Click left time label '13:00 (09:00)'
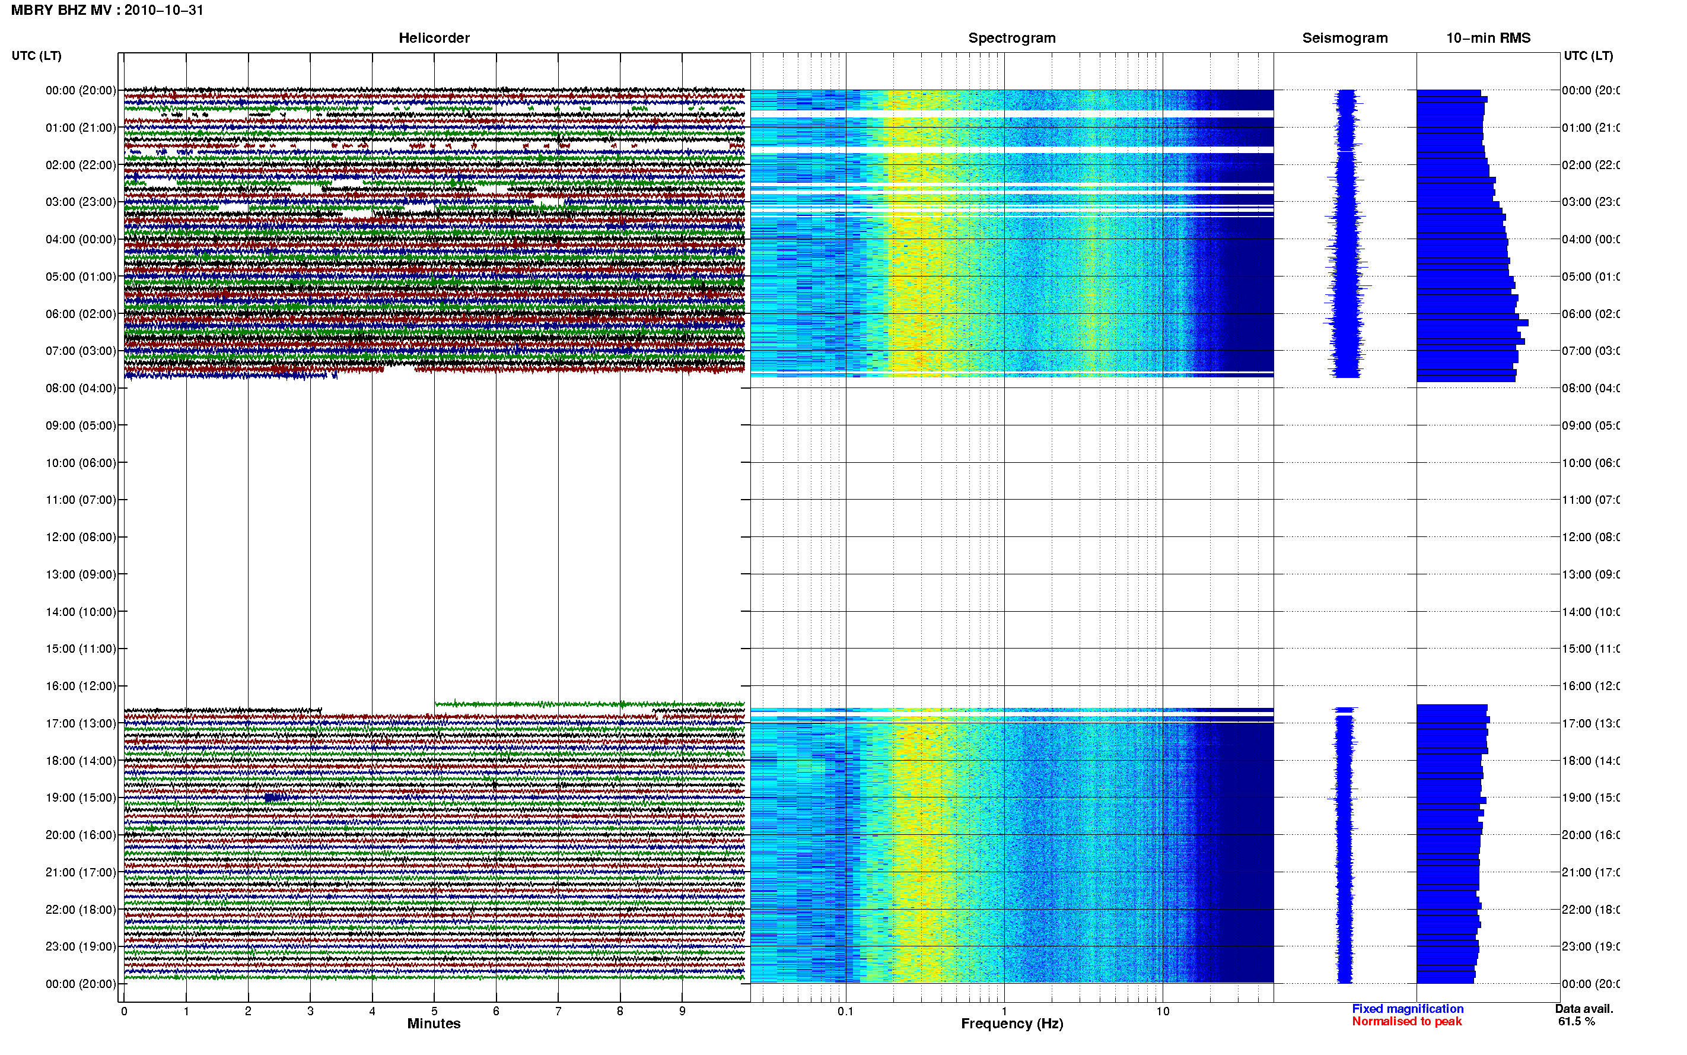The image size is (1687, 1055). (81, 574)
